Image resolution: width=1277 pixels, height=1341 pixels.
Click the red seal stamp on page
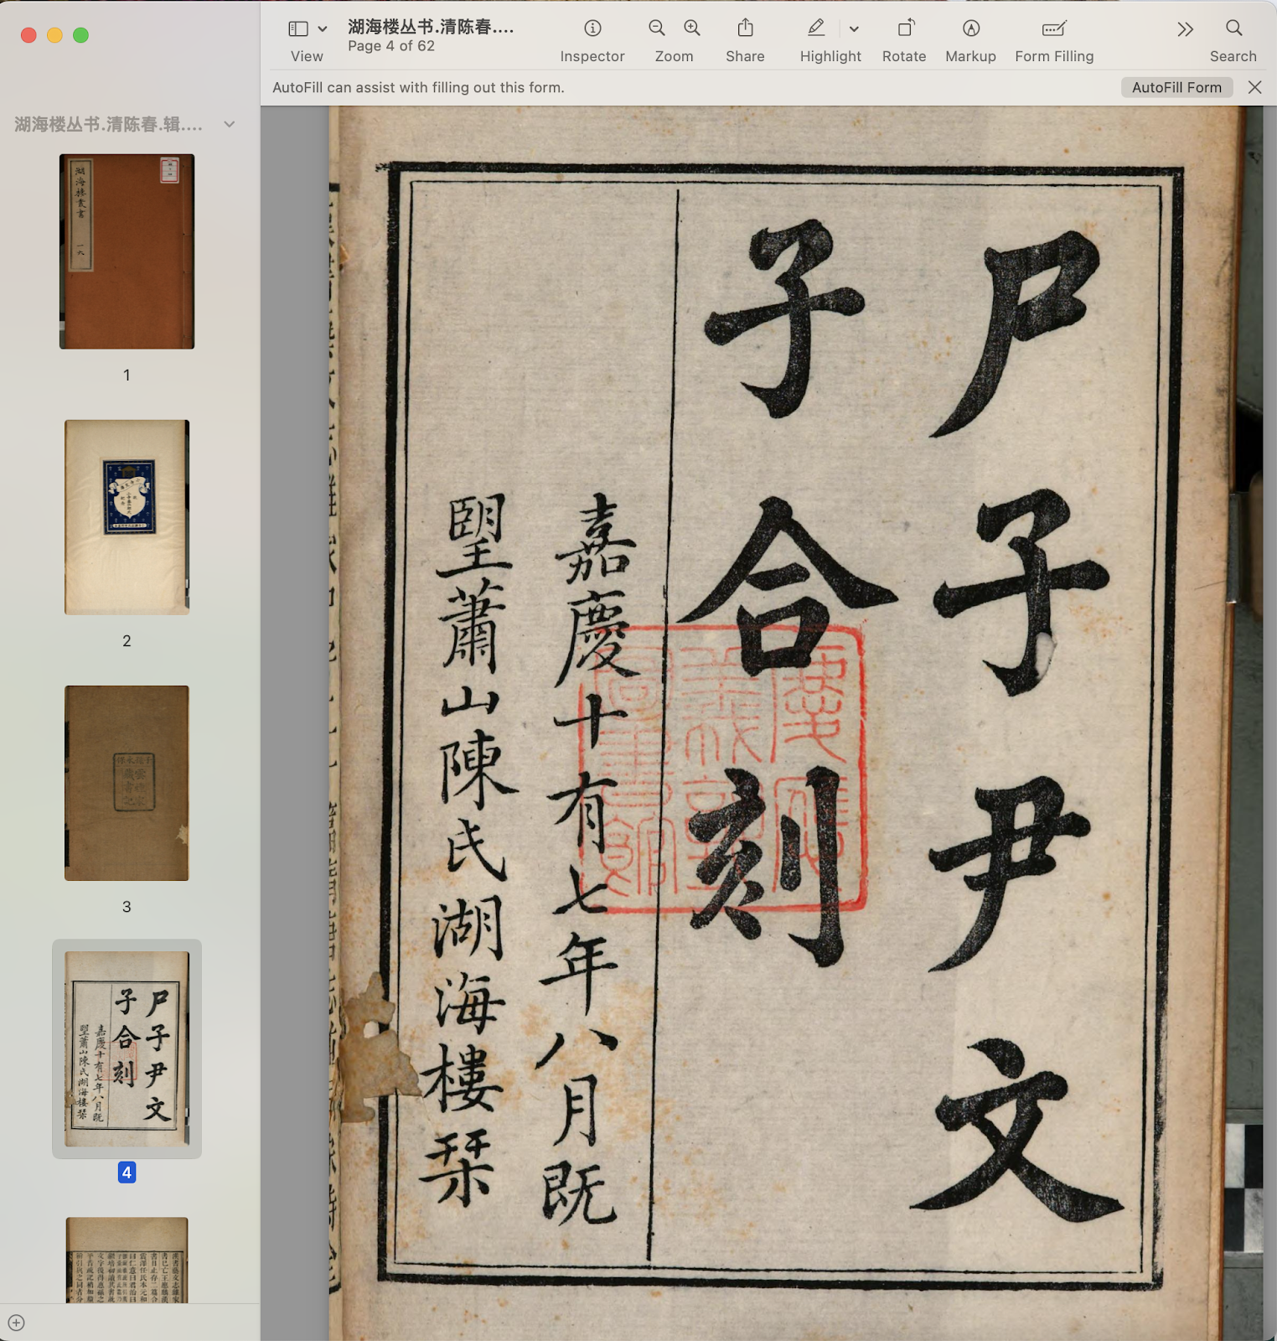click(x=722, y=767)
